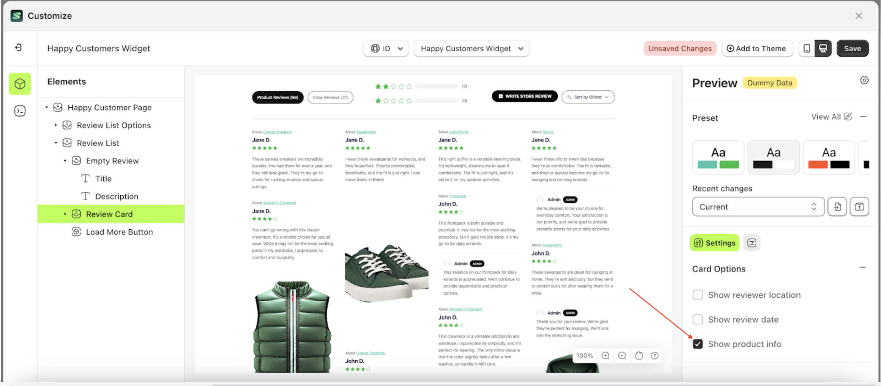This screenshot has width=881, height=386.
Task: Switch to the Shop Reviews tab
Action: point(330,97)
